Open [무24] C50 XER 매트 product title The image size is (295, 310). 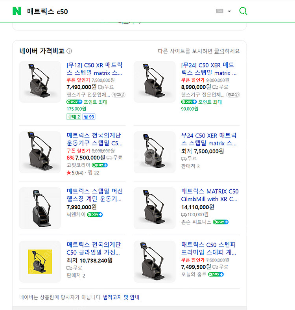[209, 69]
